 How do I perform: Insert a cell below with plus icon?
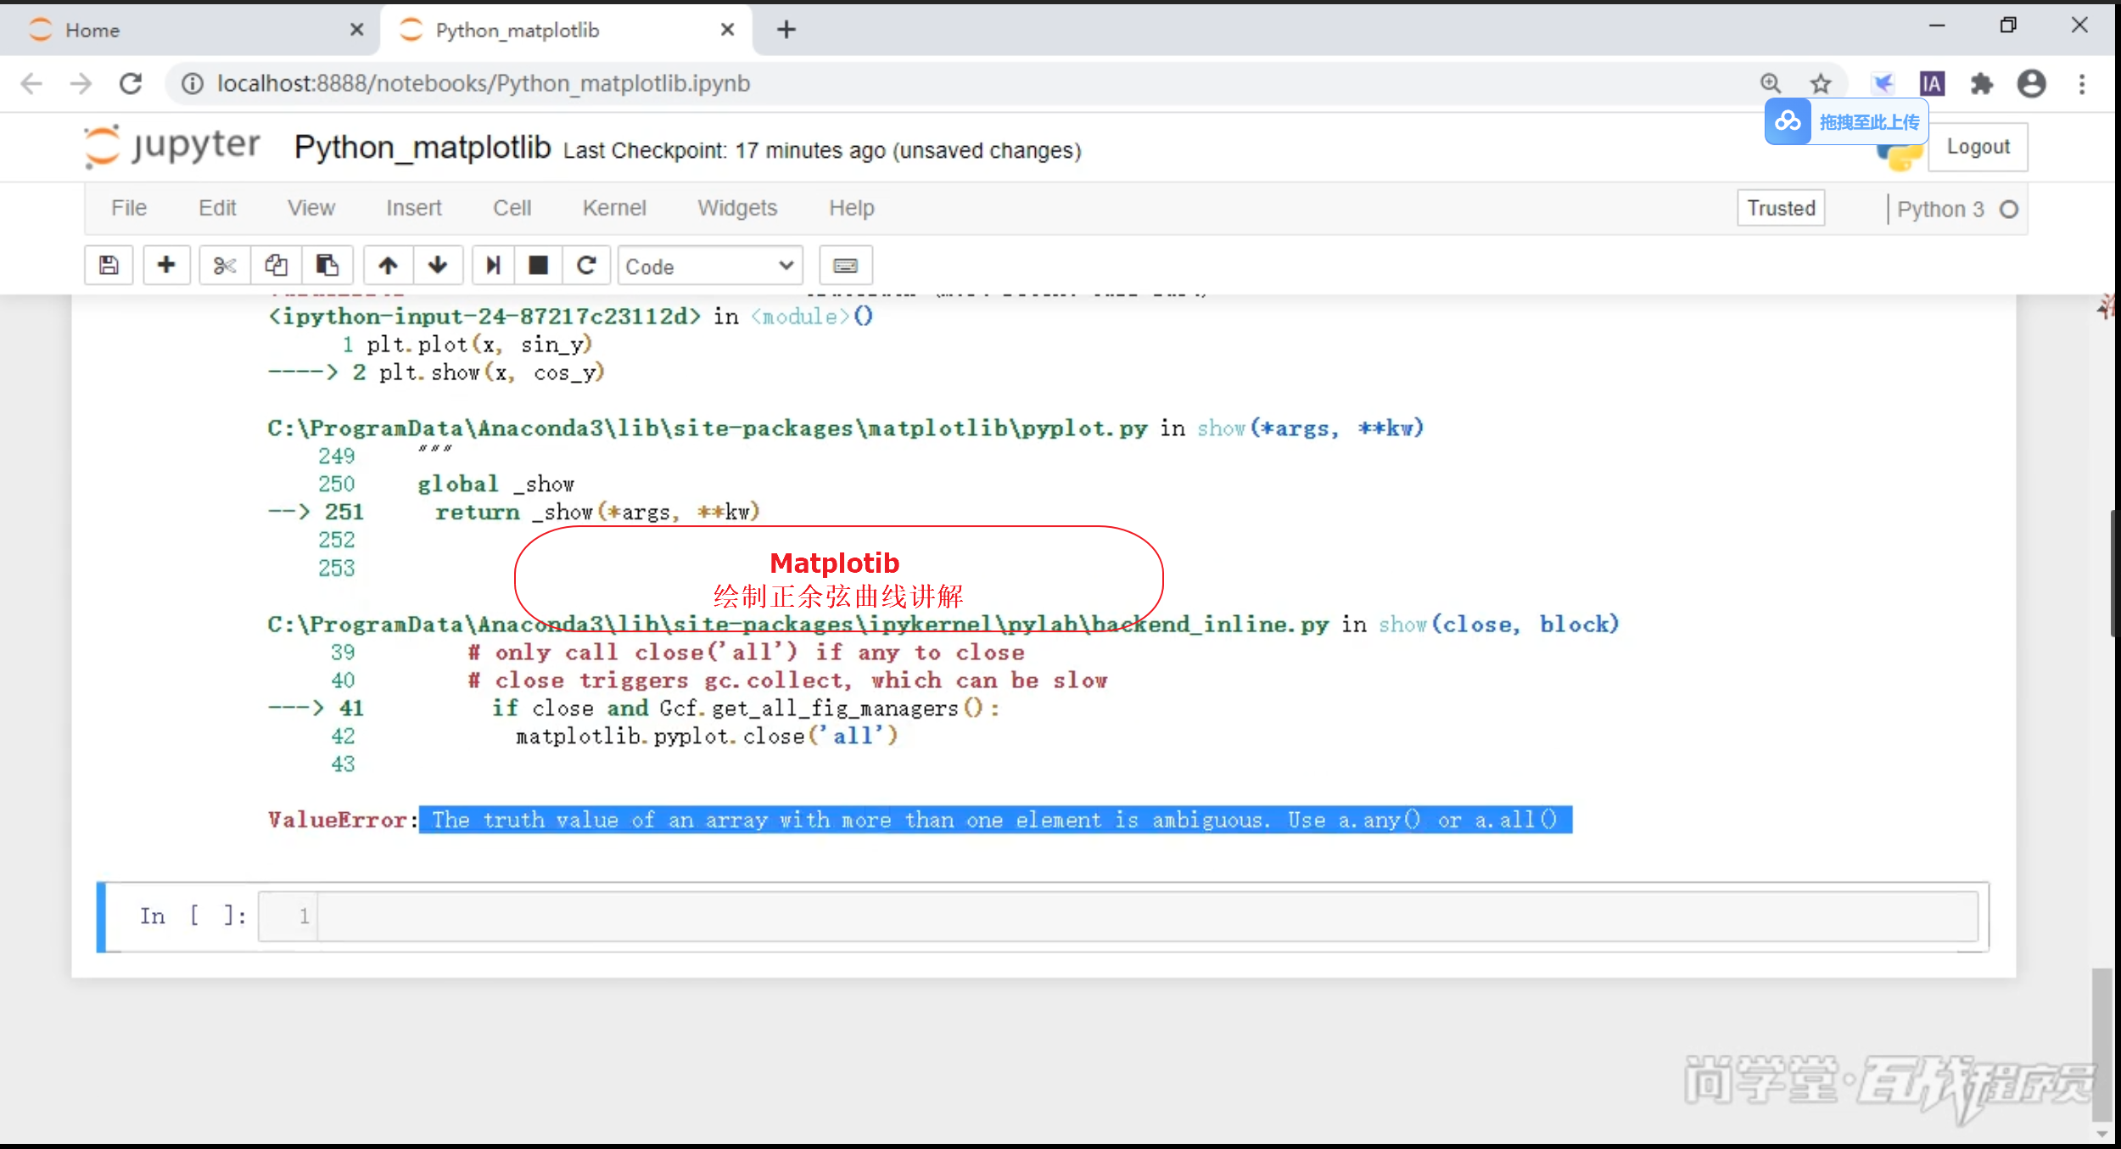(166, 266)
